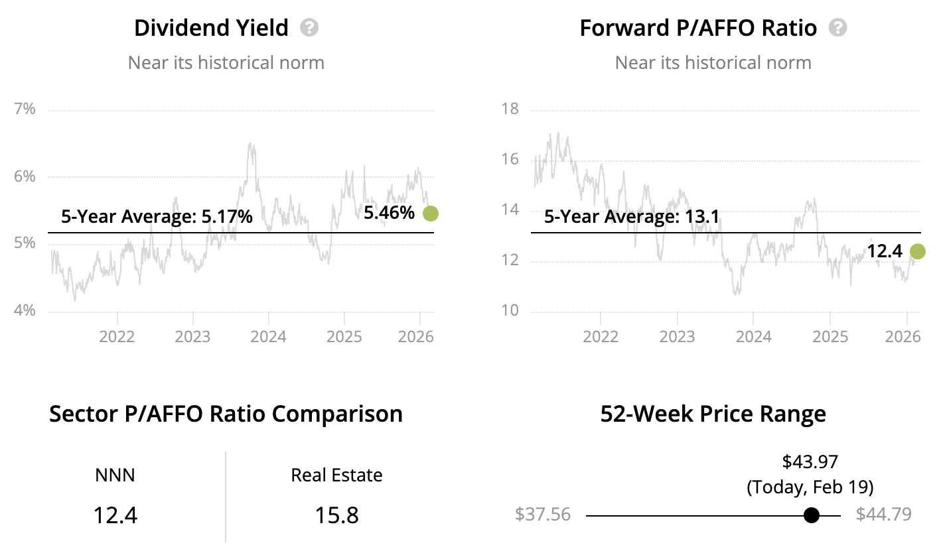Image resolution: width=941 pixels, height=557 pixels.
Task: Click the $44.79 52-week high price
Action: (x=883, y=515)
